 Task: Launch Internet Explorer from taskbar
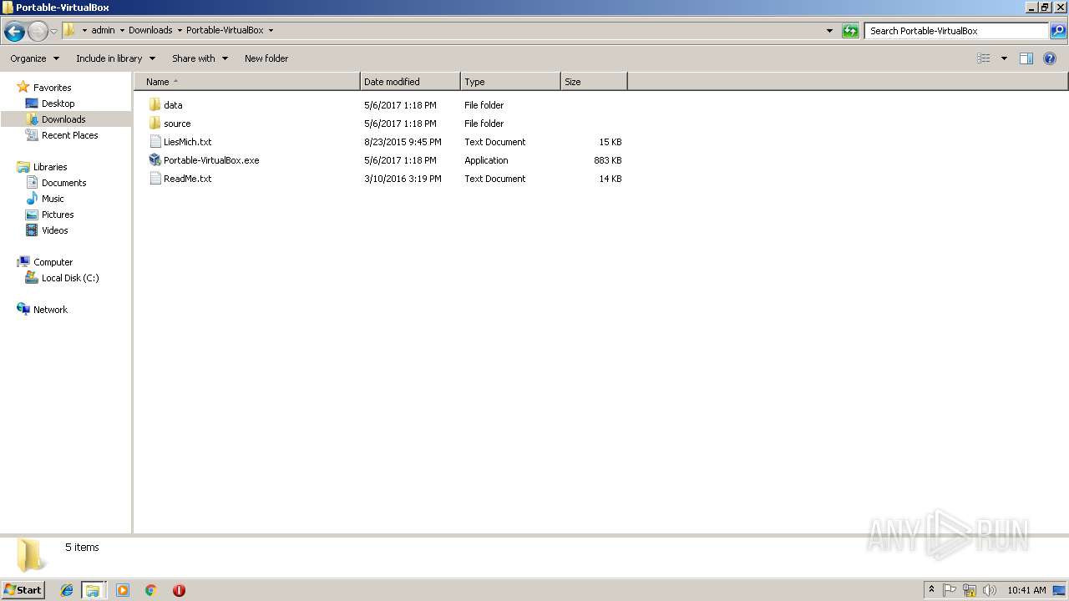click(67, 590)
